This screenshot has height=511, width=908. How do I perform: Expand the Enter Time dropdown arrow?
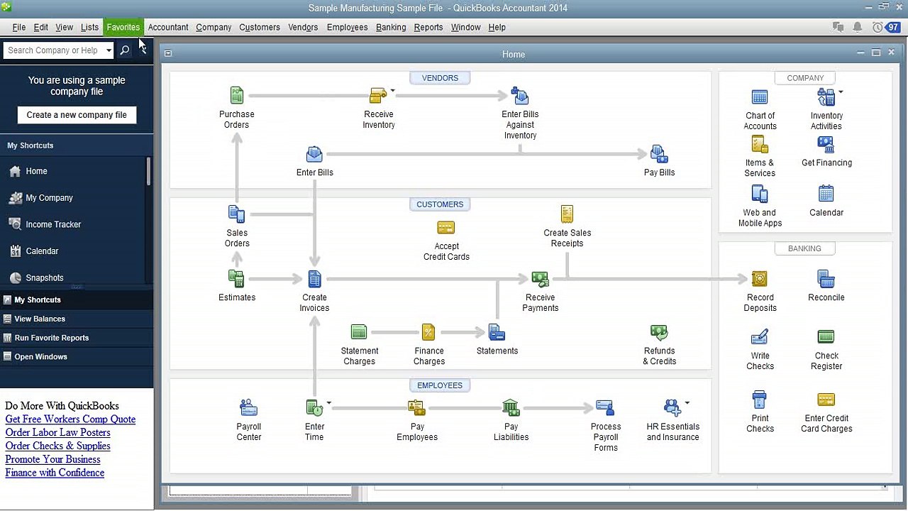[x=329, y=403]
